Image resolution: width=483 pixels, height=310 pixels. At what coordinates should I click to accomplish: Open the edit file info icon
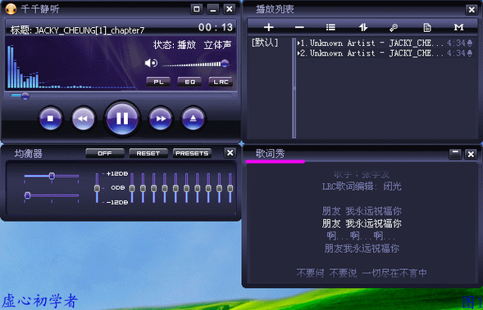point(427,28)
